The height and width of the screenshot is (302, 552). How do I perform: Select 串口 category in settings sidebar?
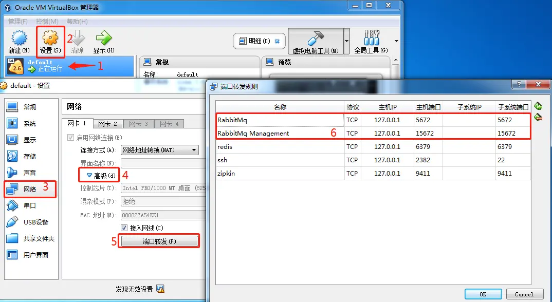tap(31, 205)
